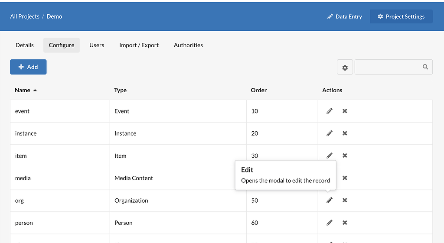Sort table by Type column header
The height and width of the screenshot is (243, 444).
tap(120, 90)
